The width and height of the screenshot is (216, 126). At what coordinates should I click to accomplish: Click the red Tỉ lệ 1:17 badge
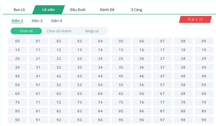point(195,19)
